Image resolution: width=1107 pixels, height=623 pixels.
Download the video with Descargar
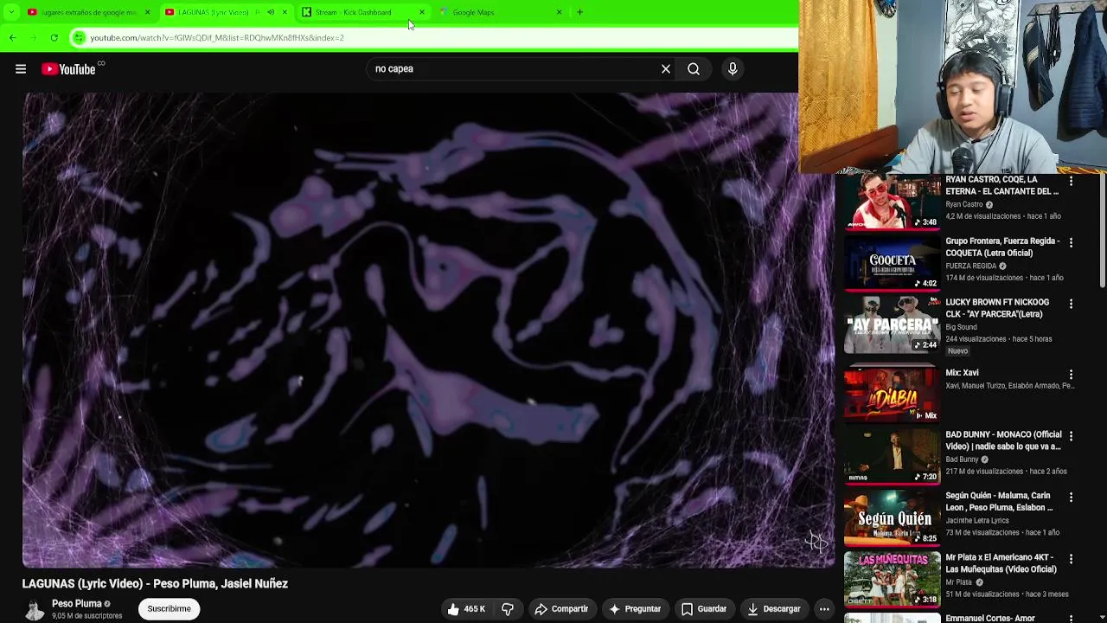coord(774,609)
